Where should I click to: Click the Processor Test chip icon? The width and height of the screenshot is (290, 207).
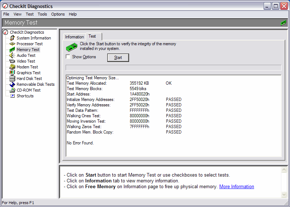pos(12,44)
